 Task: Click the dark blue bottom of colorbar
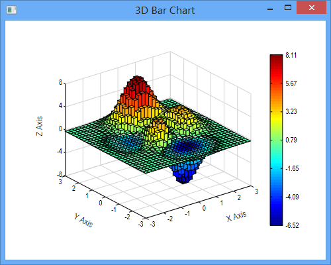[276, 220]
